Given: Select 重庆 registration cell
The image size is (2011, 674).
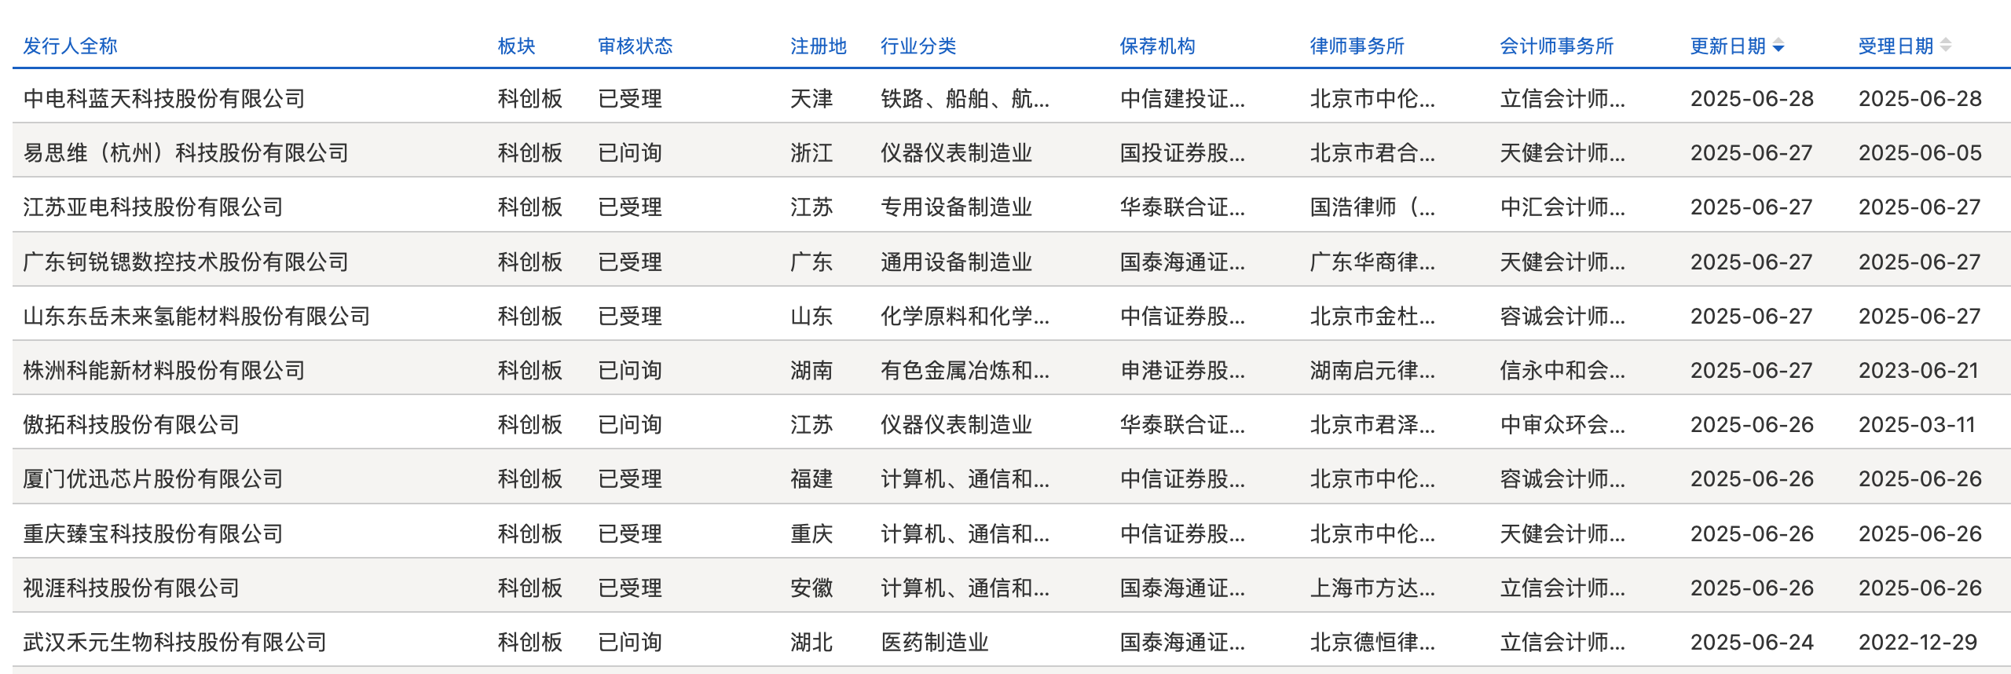Looking at the screenshot, I should tap(811, 534).
